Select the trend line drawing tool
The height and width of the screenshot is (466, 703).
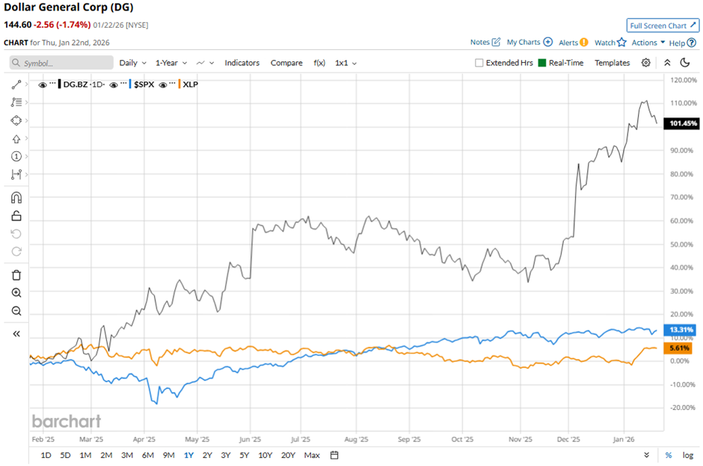(16, 85)
